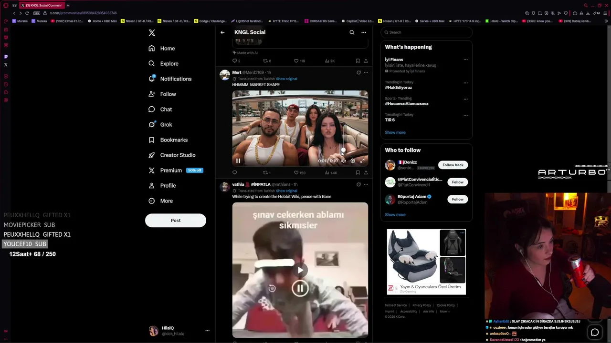Unmute Mert's video
This screenshot has width=611, height=343.
pyautogui.click(x=343, y=161)
